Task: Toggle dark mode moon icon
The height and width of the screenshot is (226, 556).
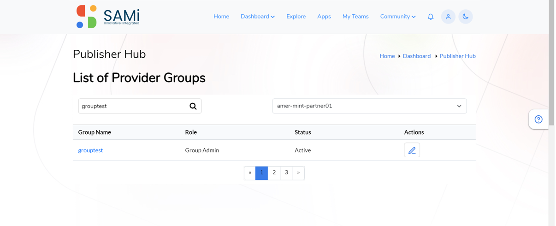Action: [466, 17]
